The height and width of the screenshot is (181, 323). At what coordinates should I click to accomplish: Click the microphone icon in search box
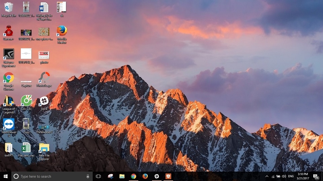(x=88, y=176)
